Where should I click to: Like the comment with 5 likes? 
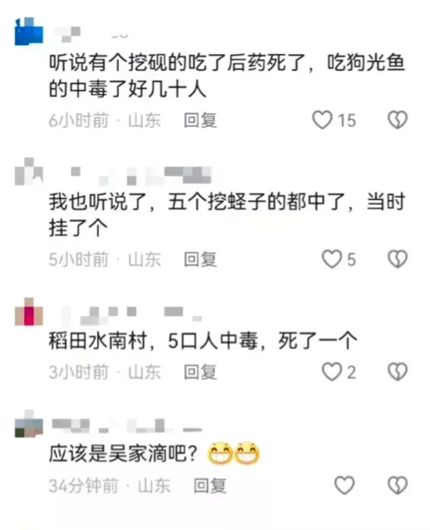332,259
